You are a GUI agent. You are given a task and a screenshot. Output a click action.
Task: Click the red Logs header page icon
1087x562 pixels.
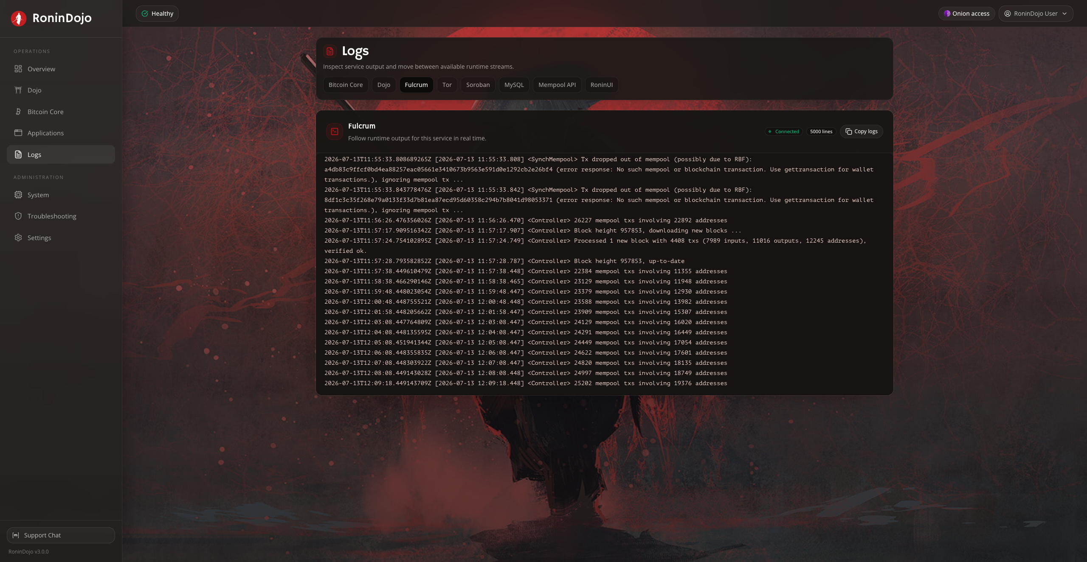[x=330, y=51]
